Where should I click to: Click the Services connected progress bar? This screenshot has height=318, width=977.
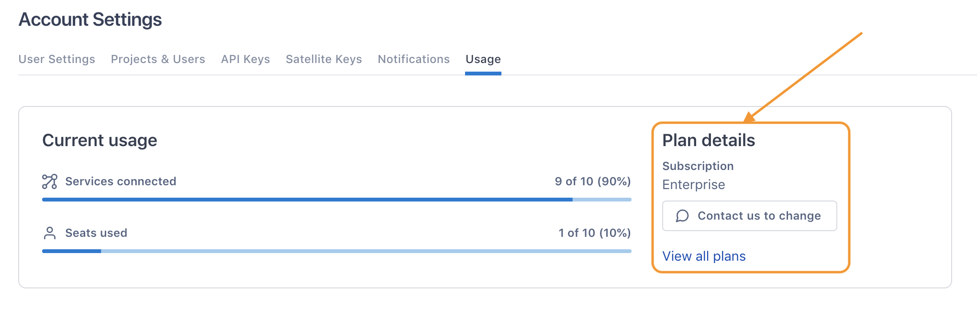[x=337, y=200]
